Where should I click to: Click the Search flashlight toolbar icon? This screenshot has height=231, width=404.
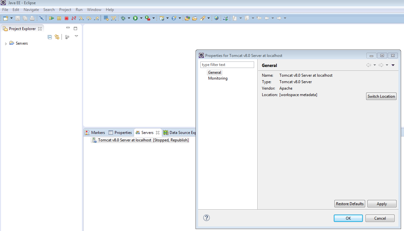click(x=203, y=18)
